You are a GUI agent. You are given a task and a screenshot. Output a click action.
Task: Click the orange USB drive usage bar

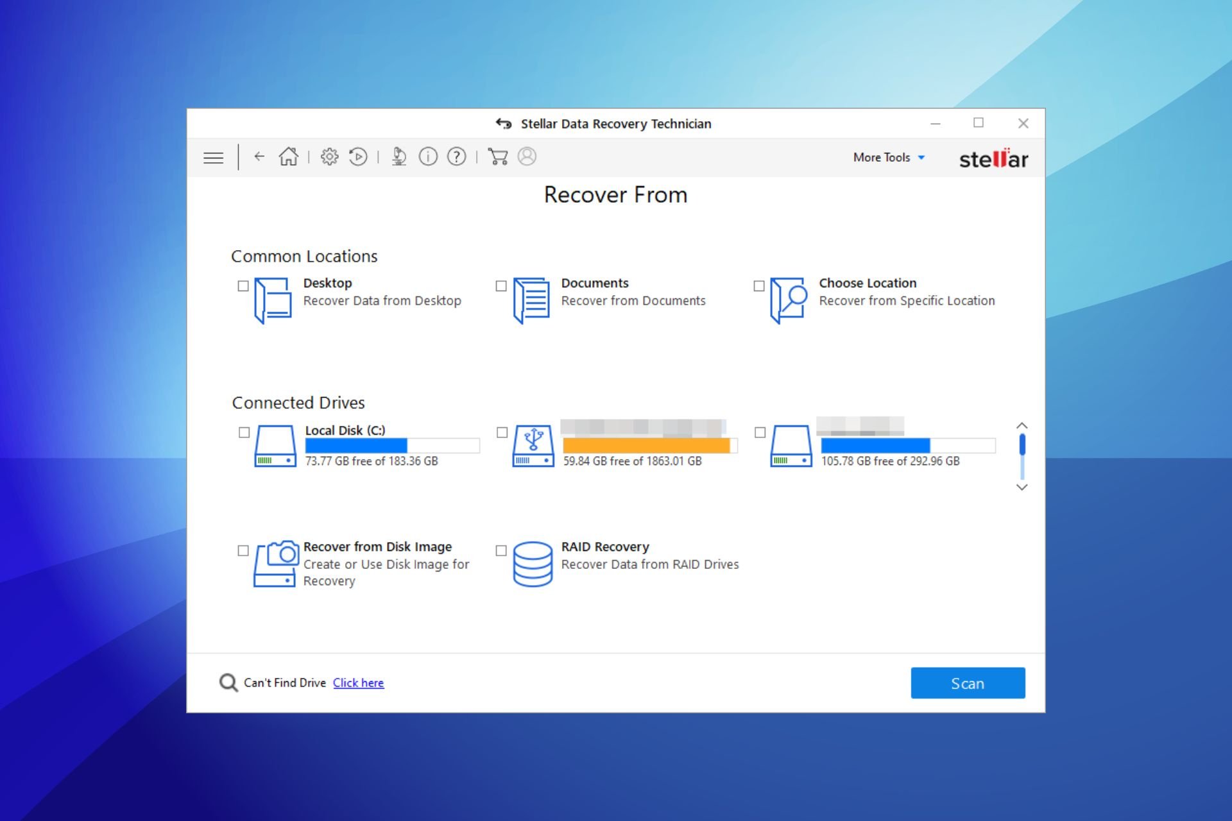point(650,445)
